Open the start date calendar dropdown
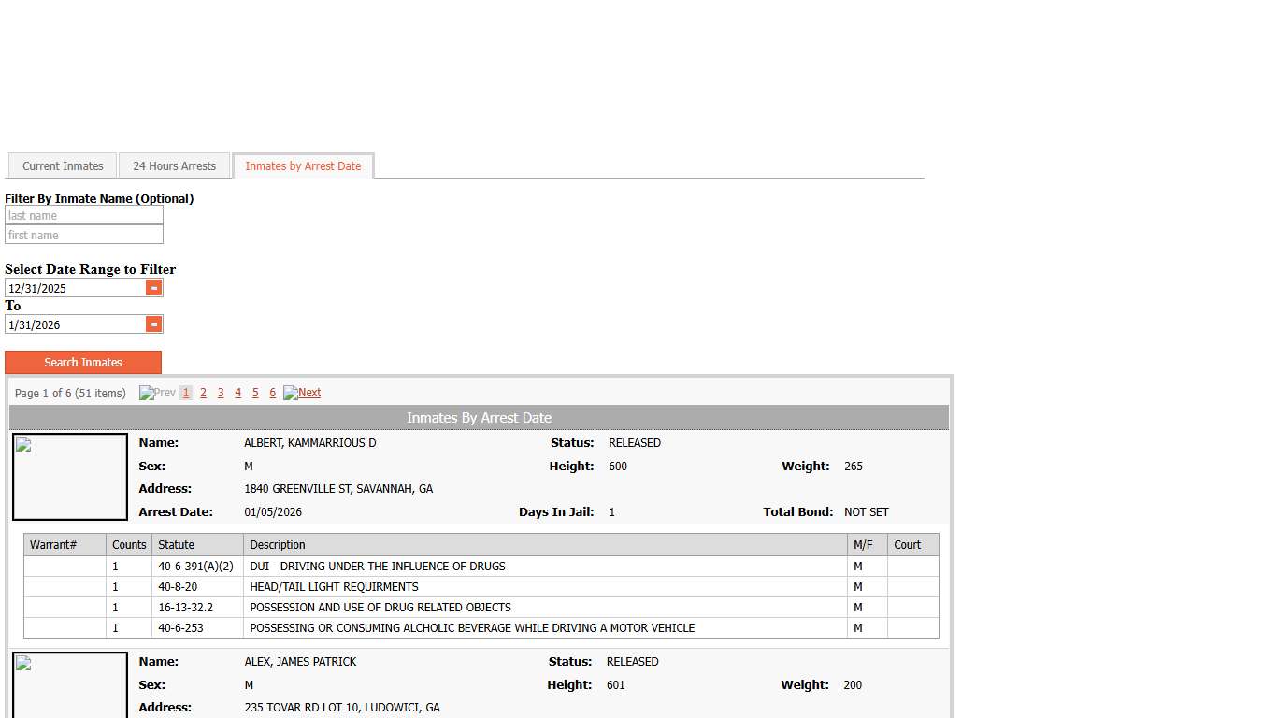The image size is (1277, 718). [154, 288]
